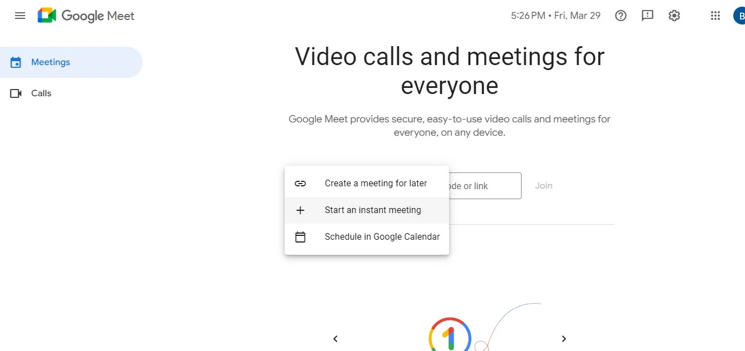Viewport: 745px width, 351px height.
Task: Click the meeting code or link field
Action: [485, 186]
